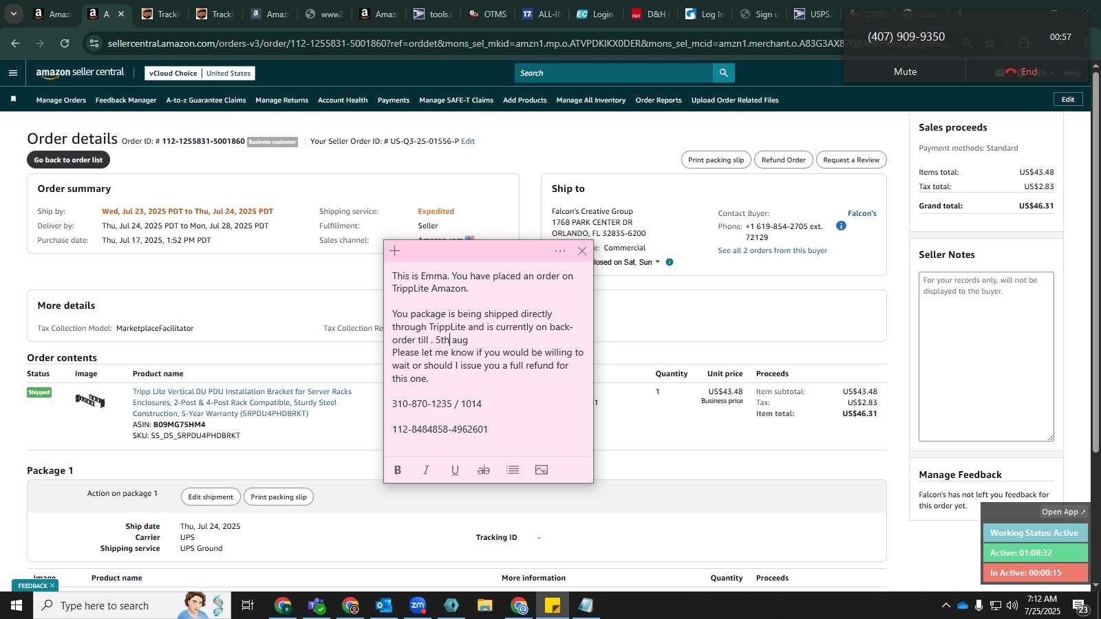Toggle strikethrough in sticky note
The image size is (1101, 619).
(x=484, y=470)
